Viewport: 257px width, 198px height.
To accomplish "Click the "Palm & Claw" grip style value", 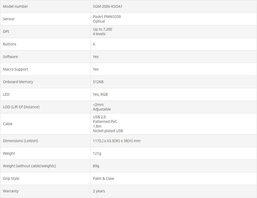I will pyautogui.click(x=103, y=179).
